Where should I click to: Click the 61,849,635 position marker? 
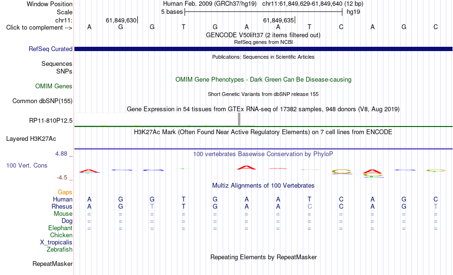278,20
